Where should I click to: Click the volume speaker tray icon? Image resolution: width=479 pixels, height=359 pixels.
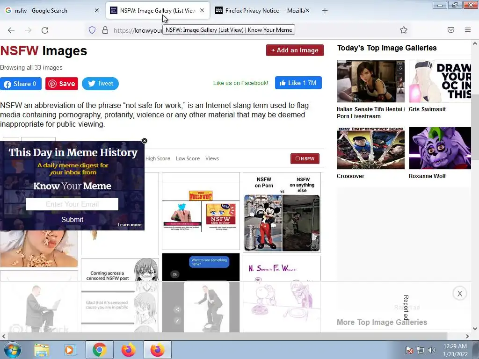point(432,350)
